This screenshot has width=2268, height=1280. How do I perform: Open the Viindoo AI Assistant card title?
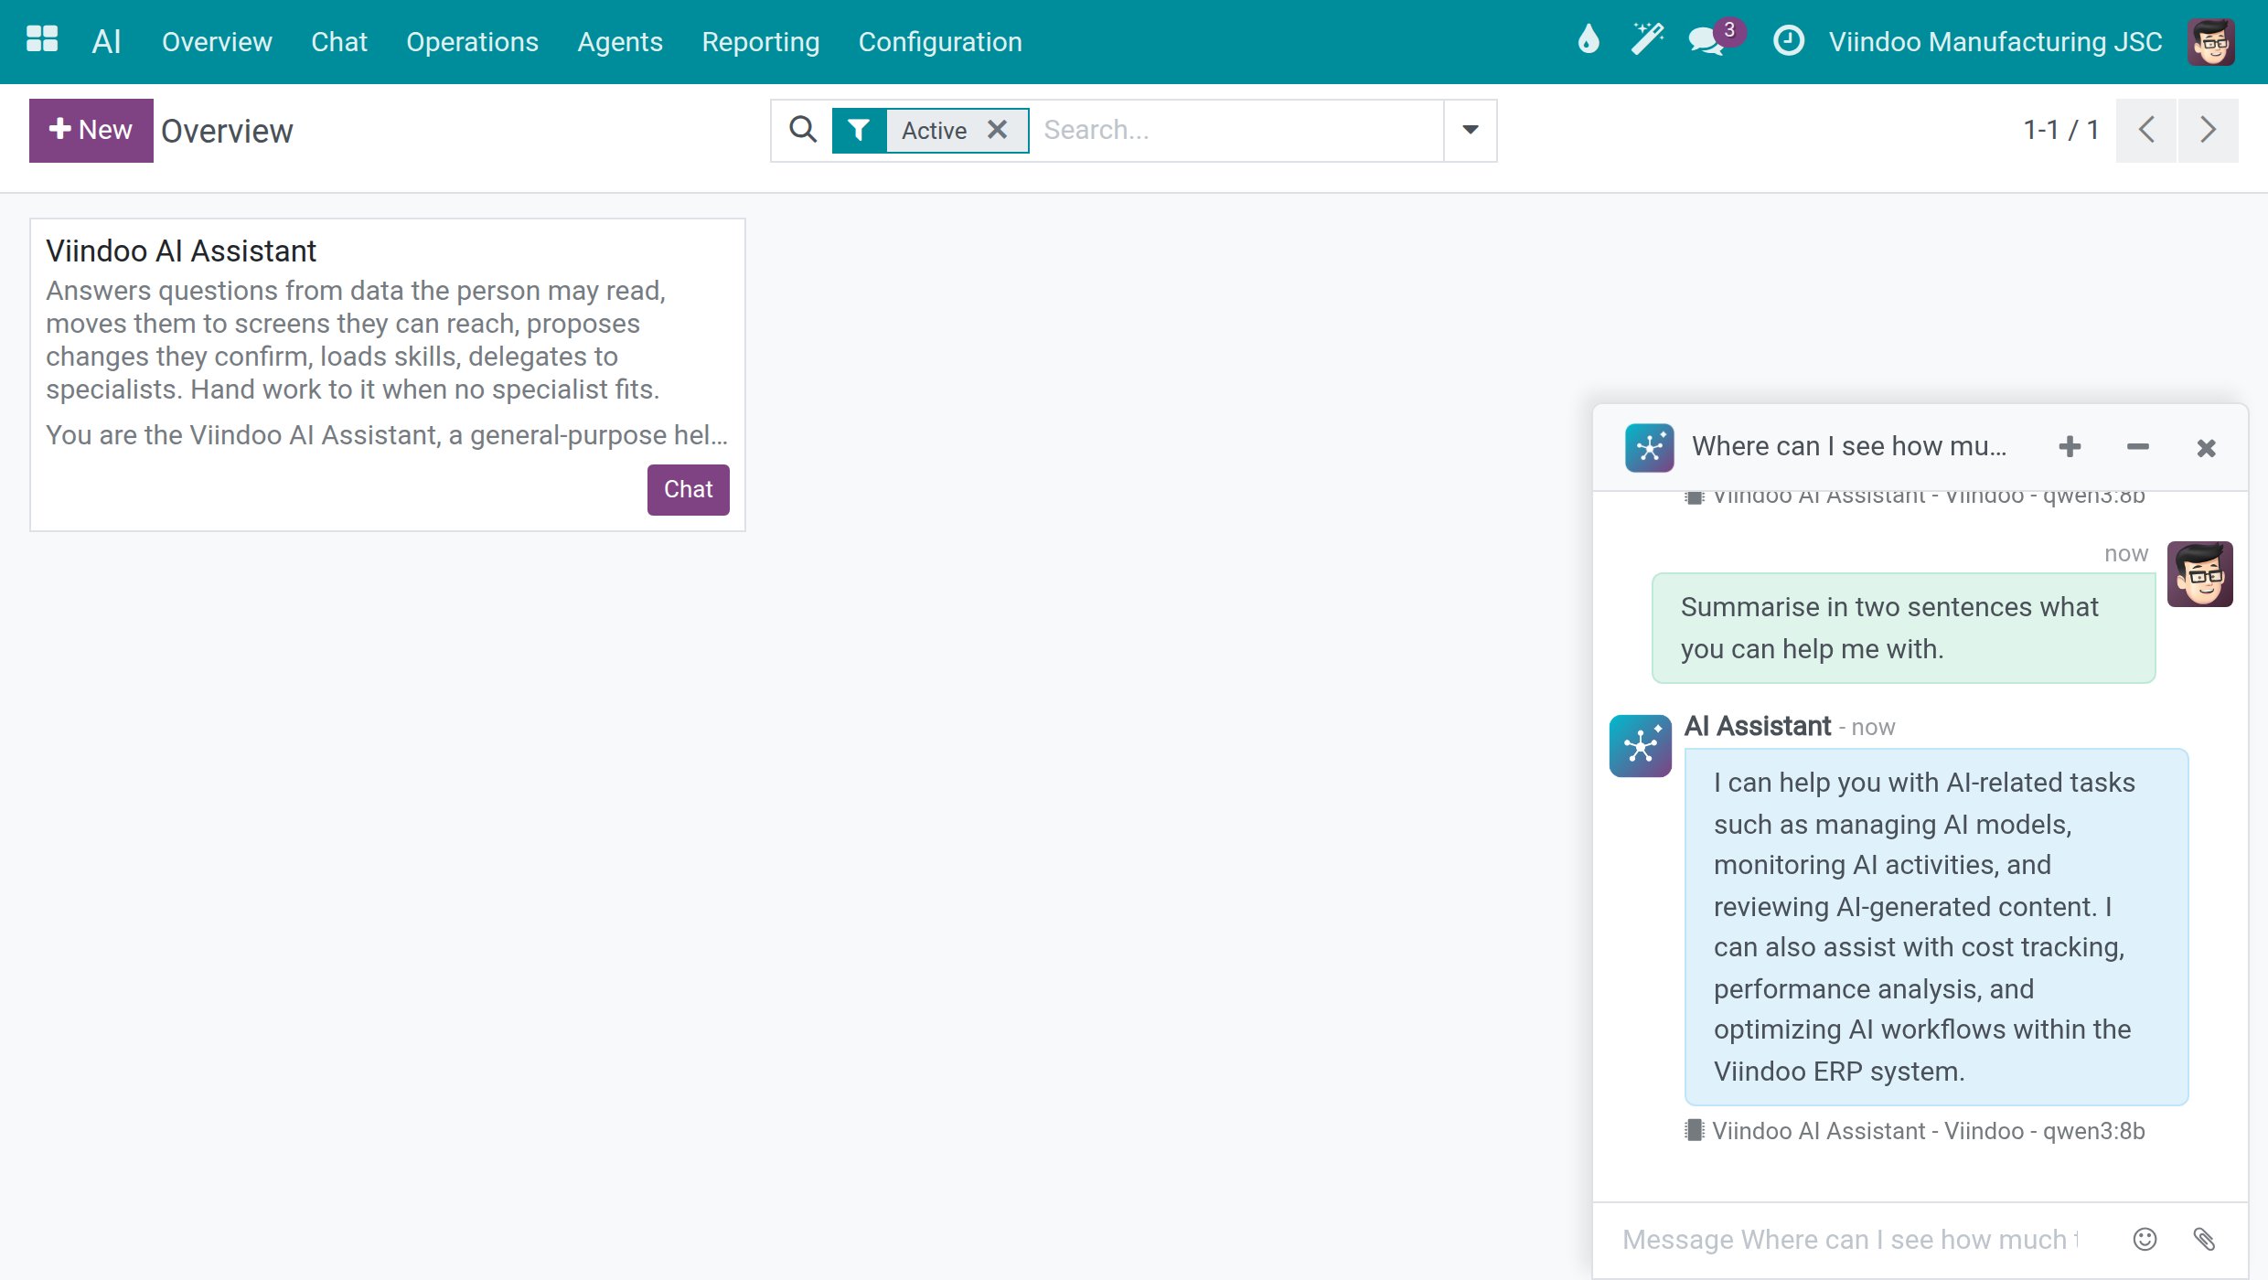tap(181, 251)
